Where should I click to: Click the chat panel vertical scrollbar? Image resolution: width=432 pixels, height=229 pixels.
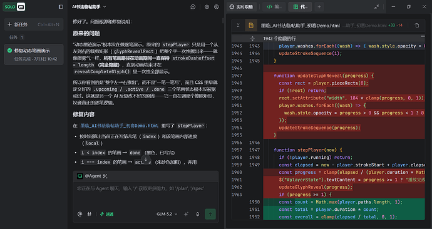223,21
